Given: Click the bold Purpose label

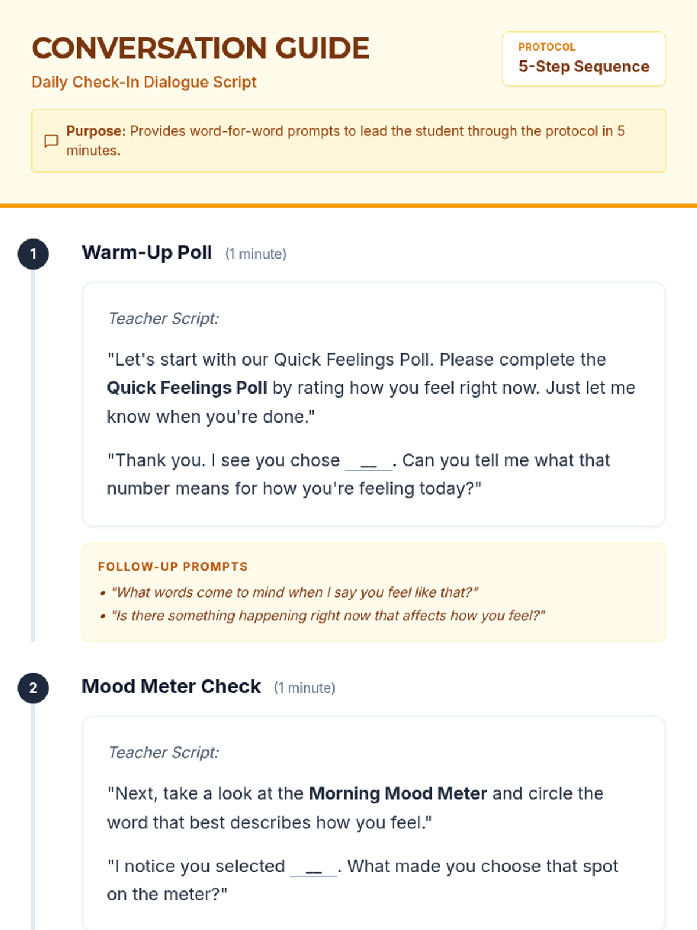Looking at the screenshot, I should tap(96, 131).
